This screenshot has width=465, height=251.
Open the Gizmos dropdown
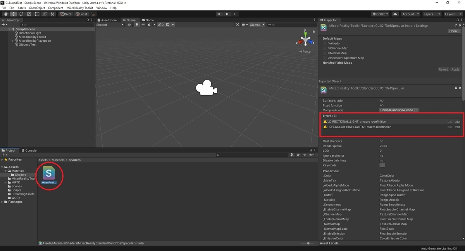point(257,25)
